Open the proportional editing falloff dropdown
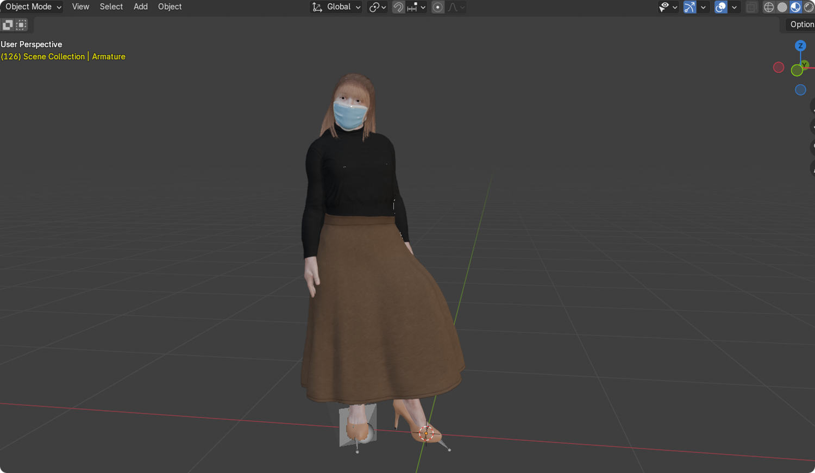The image size is (815, 473). click(456, 7)
